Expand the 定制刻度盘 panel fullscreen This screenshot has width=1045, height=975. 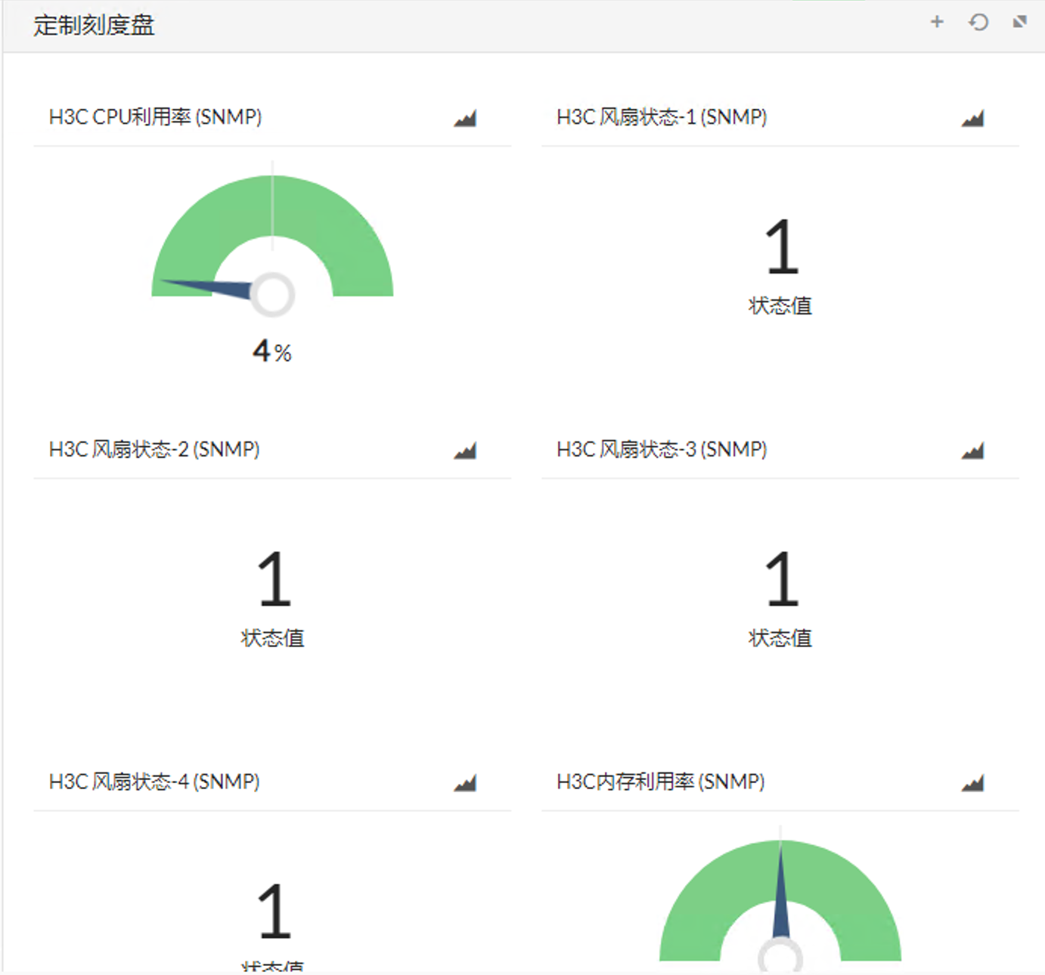1020,22
